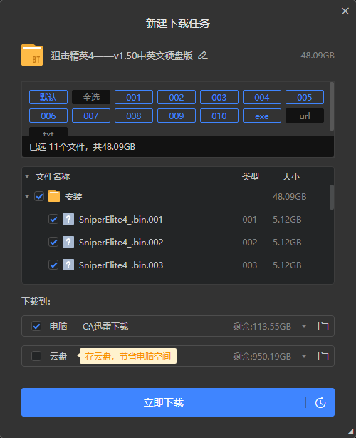The height and width of the screenshot is (438, 356).
Task: Select the SniperElite4_.bin.001 file name
Action: [121, 220]
